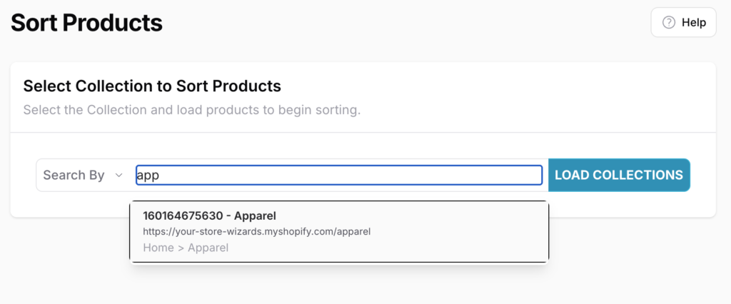
Task: Click the Home > Apparel breadcrumb text
Action: (x=186, y=248)
